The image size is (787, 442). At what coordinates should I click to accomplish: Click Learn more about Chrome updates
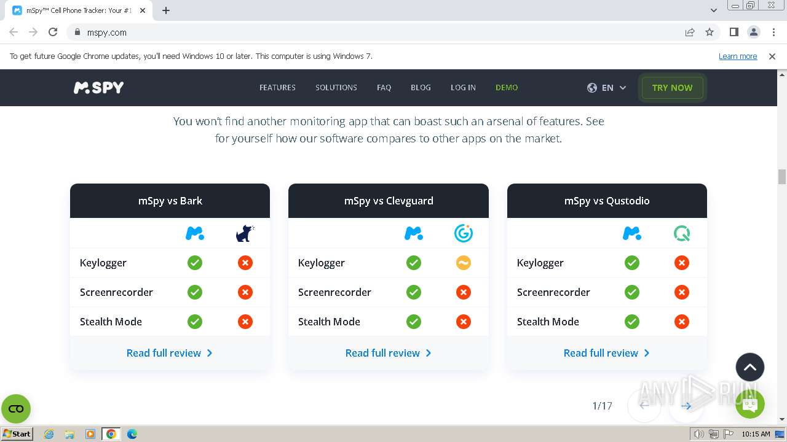(x=738, y=56)
